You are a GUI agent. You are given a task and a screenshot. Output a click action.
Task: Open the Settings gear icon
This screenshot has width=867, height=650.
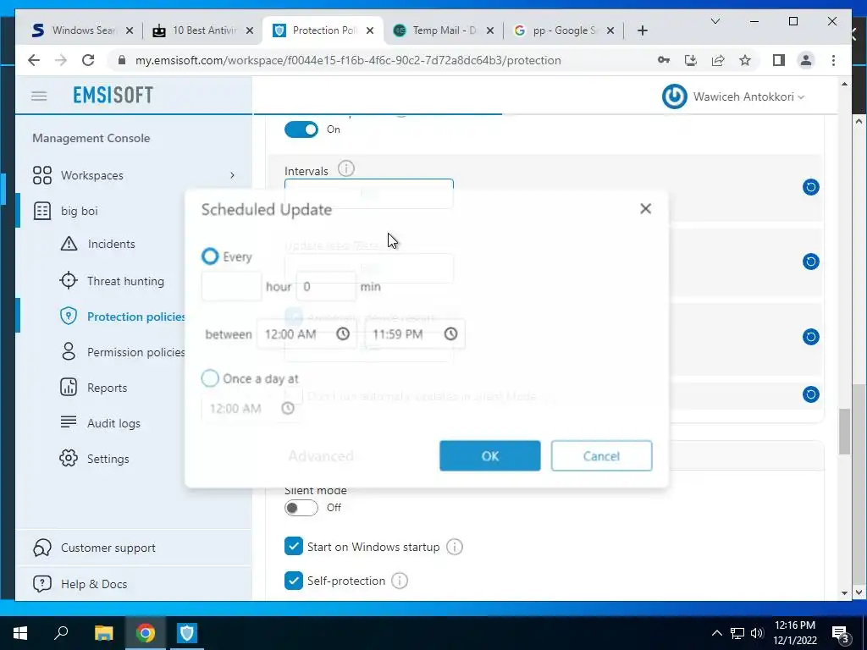point(69,458)
